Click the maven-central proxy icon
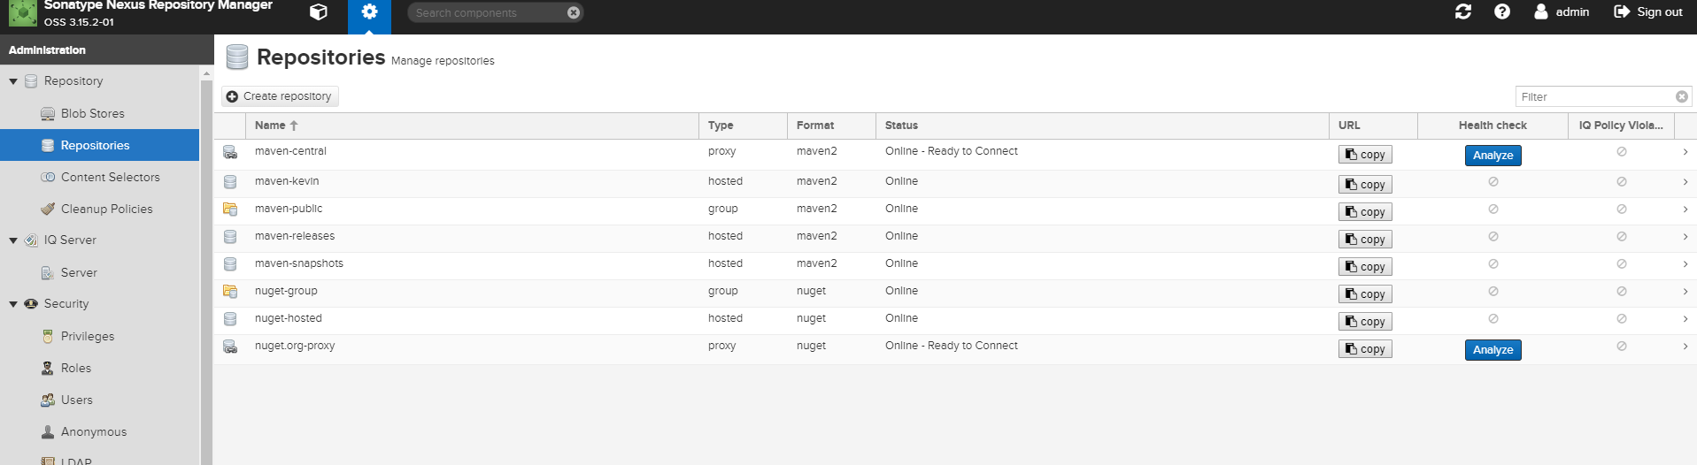This screenshot has width=1697, height=465. pos(230,153)
